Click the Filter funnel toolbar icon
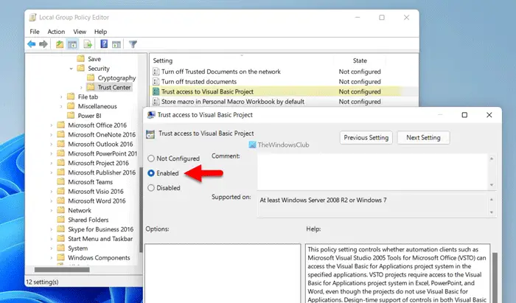Screen dimensions: 516x303 click(x=133, y=44)
